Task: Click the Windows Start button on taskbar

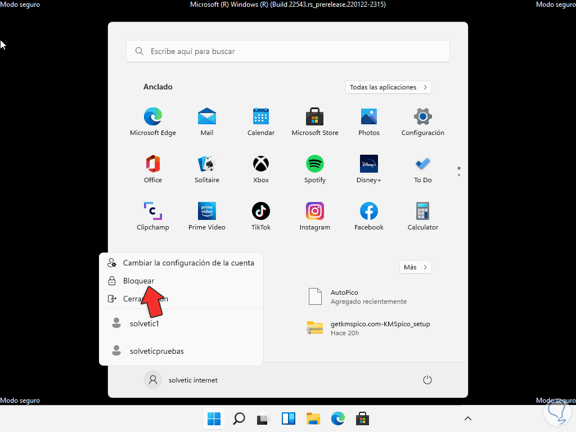Action: coord(214,418)
